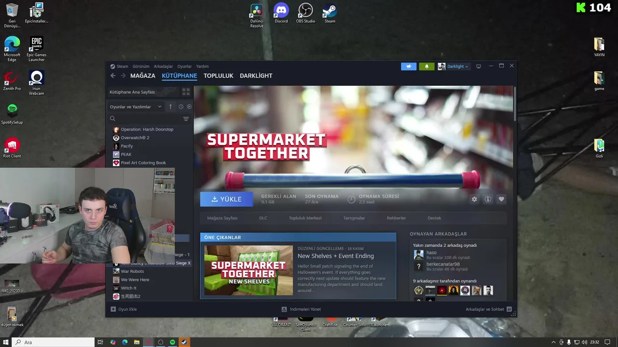Expand the Oyunlar ve Yazılımlar dropdown
Image resolution: width=618 pixels, height=347 pixels.
tap(136, 107)
